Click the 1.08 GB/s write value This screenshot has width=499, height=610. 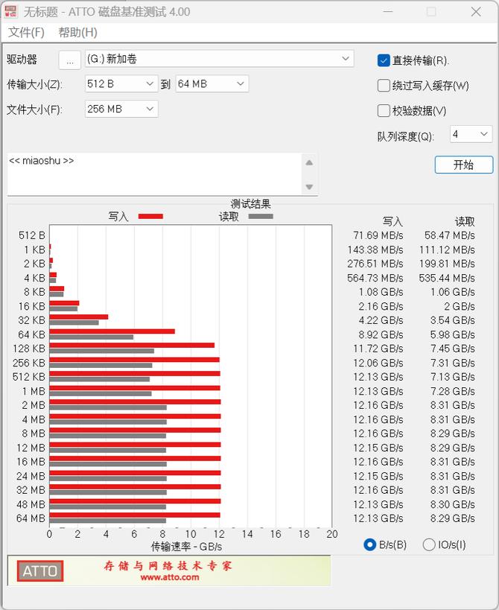click(381, 292)
